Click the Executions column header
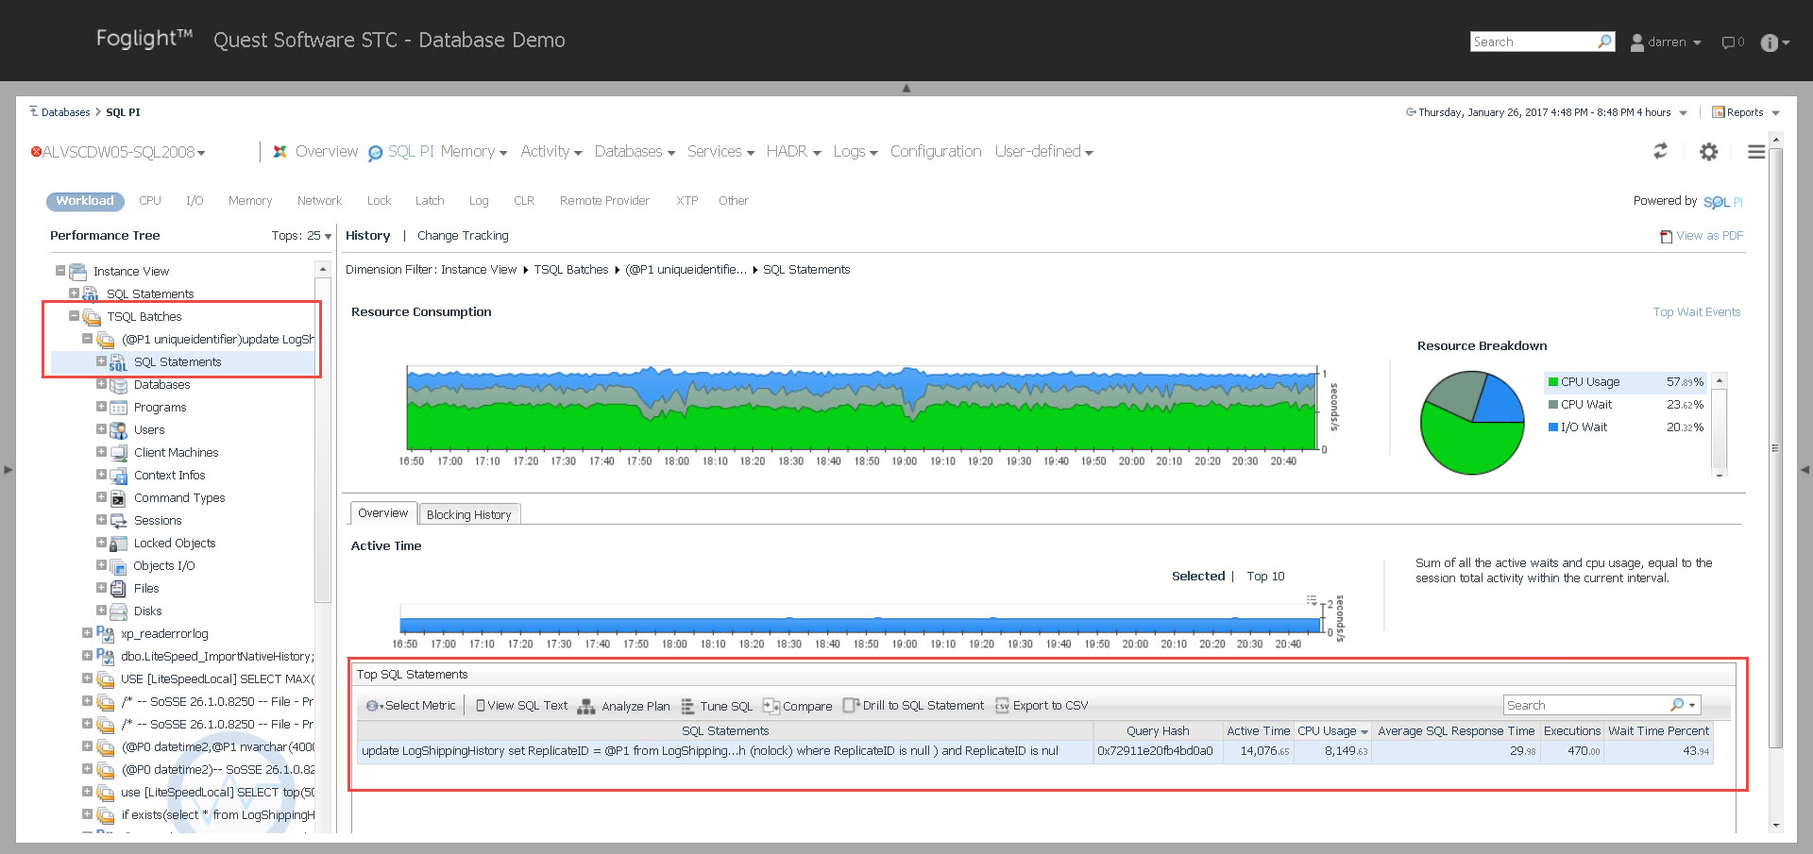The image size is (1813, 854). click(x=1572, y=731)
